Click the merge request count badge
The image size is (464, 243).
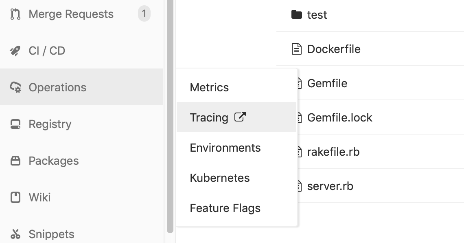[143, 13]
